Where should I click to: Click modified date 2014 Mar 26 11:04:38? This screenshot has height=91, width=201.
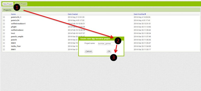click(x=142, y=46)
